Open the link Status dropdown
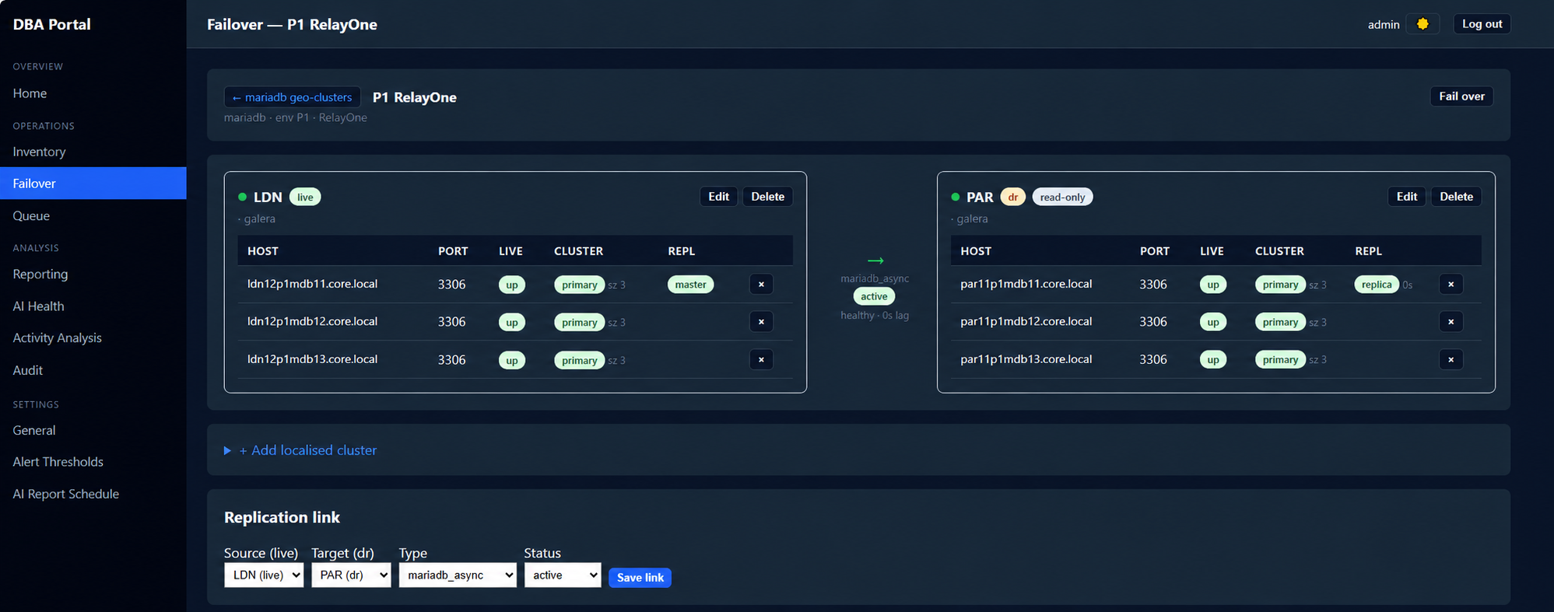The width and height of the screenshot is (1554, 612). coord(563,575)
